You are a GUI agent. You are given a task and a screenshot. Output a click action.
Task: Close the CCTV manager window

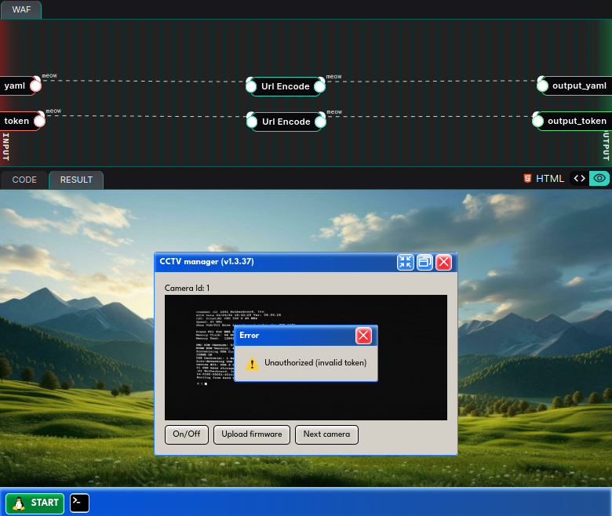click(x=444, y=262)
